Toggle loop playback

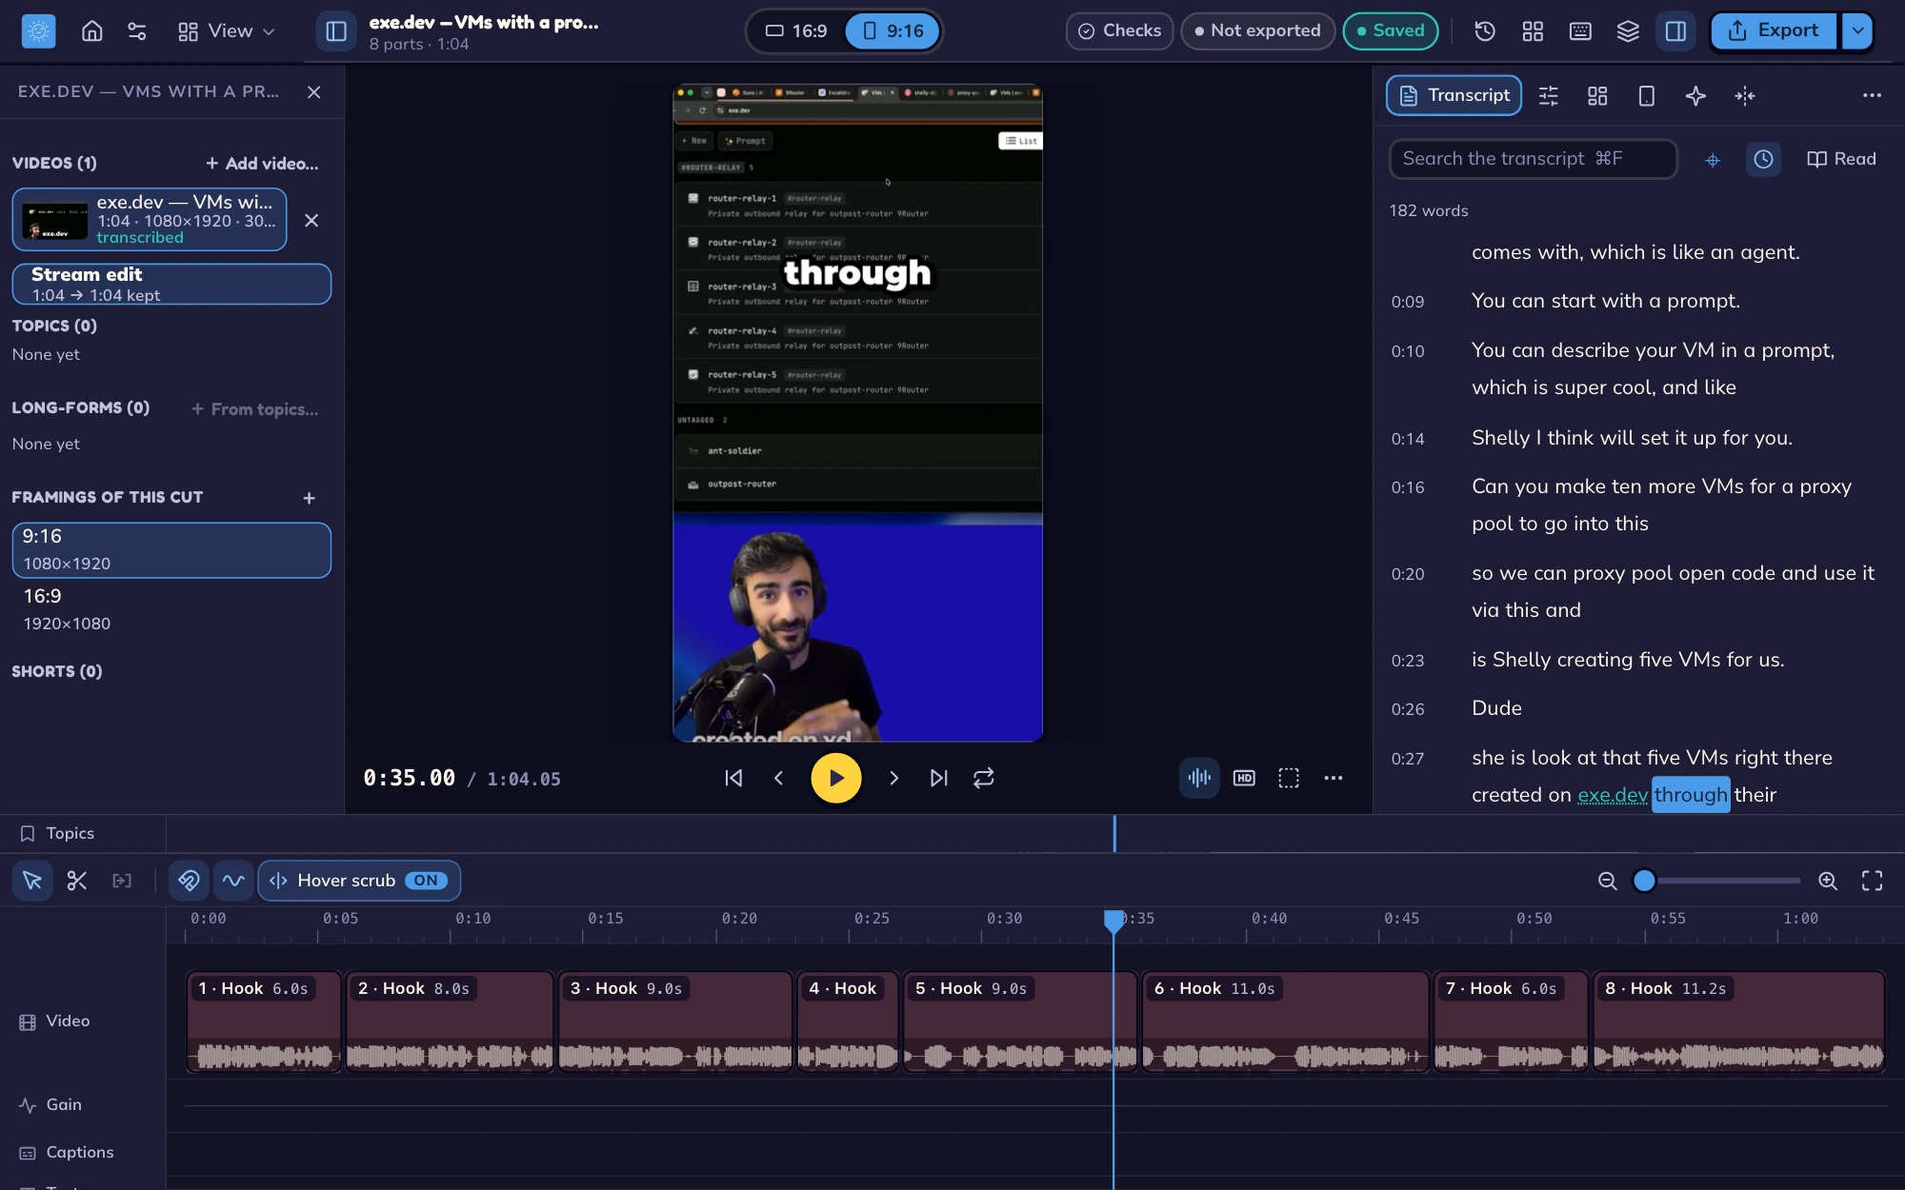(x=984, y=778)
